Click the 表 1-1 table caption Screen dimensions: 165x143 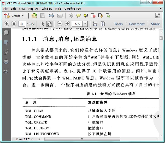tap(111, 94)
